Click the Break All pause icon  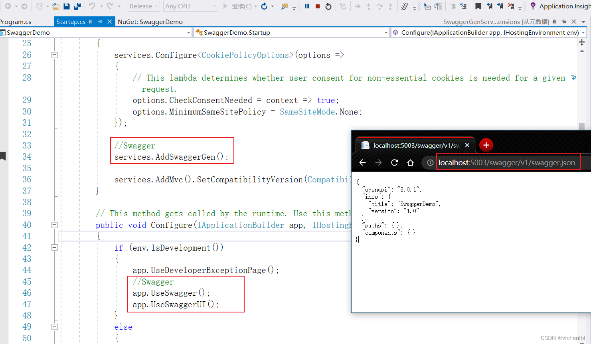click(306, 6)
